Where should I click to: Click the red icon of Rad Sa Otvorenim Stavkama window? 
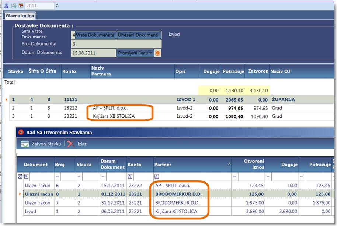21,132
